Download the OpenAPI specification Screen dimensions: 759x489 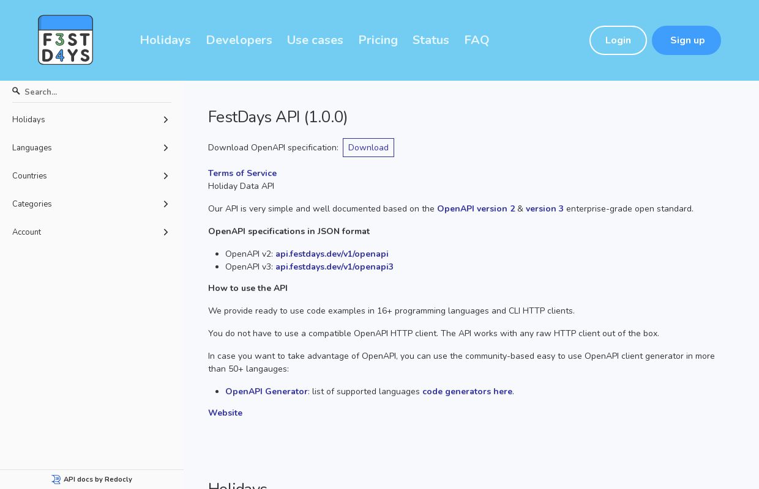coord(368,147)
